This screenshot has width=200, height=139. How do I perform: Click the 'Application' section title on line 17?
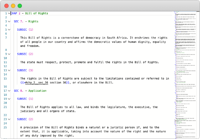tap(37, 91)
